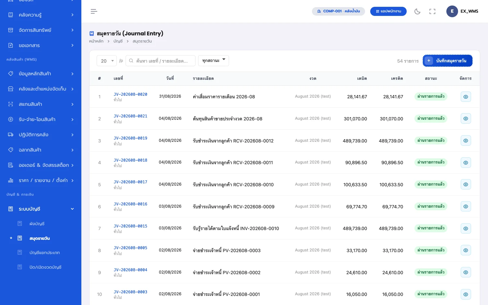Expand the ออเดอร์ & จัดสรรสต็อก menu
Image resolution: width=488 pixels, height=305 pixels.
(x=41, y=165)
